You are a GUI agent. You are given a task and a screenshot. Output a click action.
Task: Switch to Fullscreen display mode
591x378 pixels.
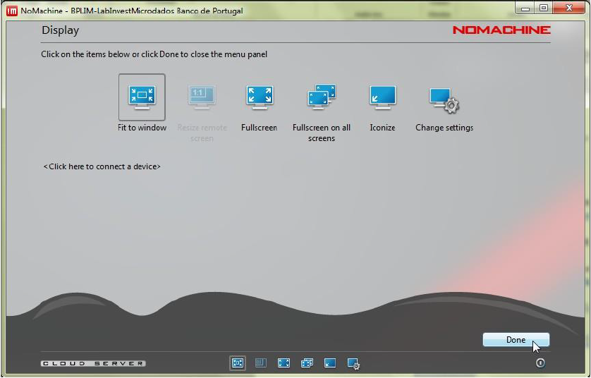coord(259,97)
